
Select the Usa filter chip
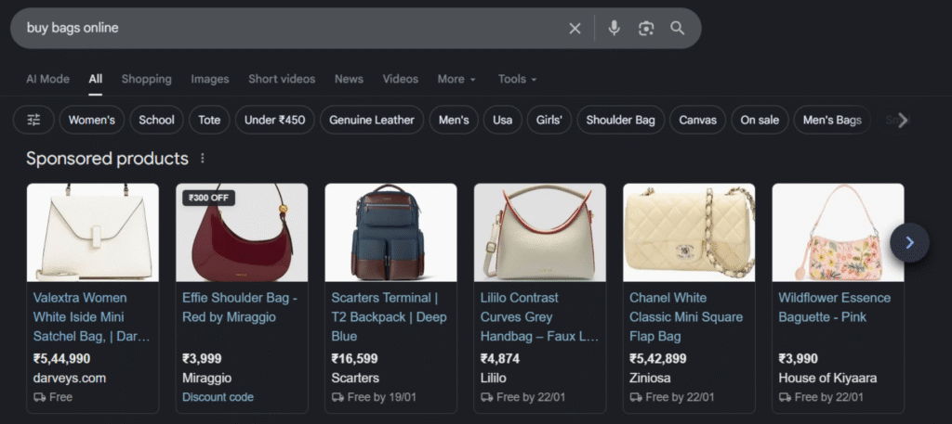(x=503, y=120)
